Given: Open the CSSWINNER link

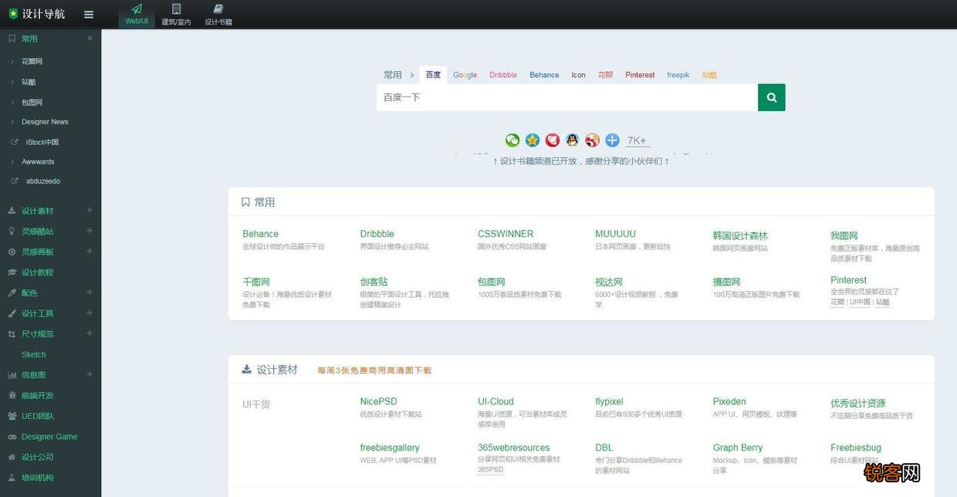Looking at the screenshot, I should pos(506,234).
